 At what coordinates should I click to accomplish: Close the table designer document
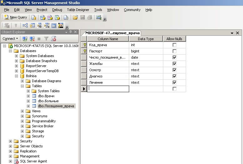(x=237, y=33)
